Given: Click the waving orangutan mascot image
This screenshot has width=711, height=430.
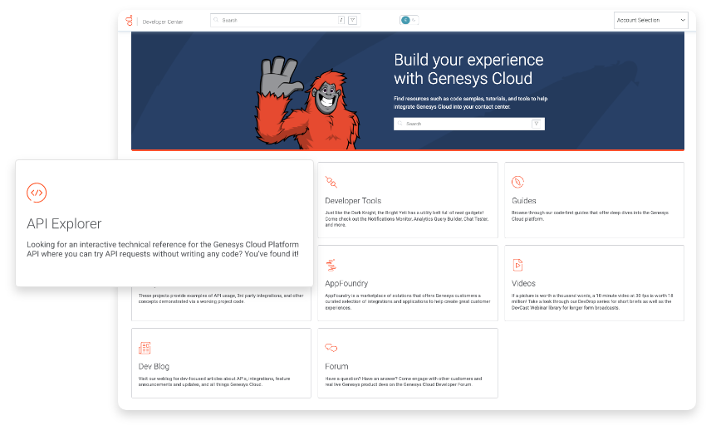Looking at the screenshot, I should click(x=307, y=103).
